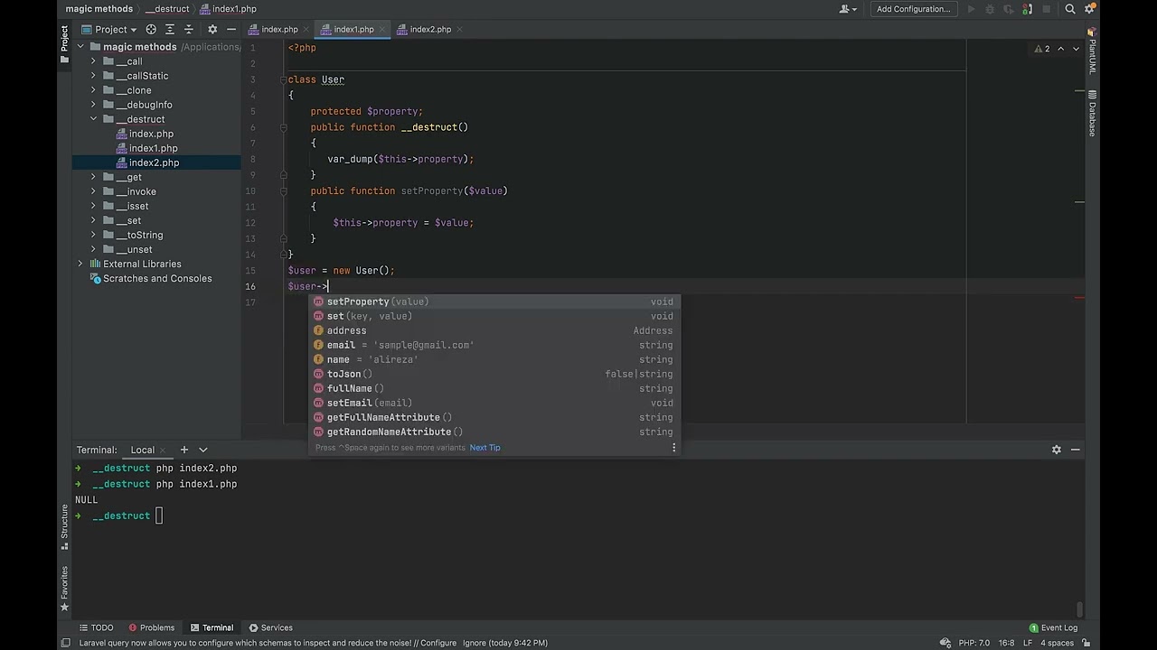Open terminal sessions dropdown arrow
Screen dimensions: 1157x650
(x=203, y=450)
